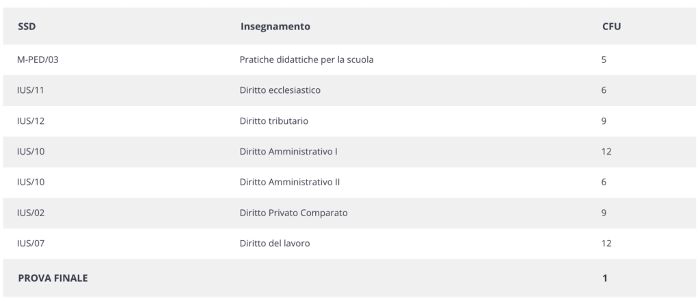Select Diritto Amministrativo I

pos(288,152)
